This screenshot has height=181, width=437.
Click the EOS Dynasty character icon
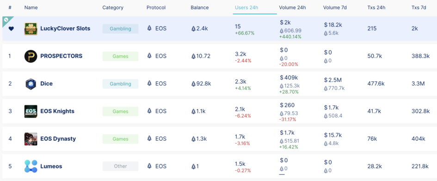(31, 139)
